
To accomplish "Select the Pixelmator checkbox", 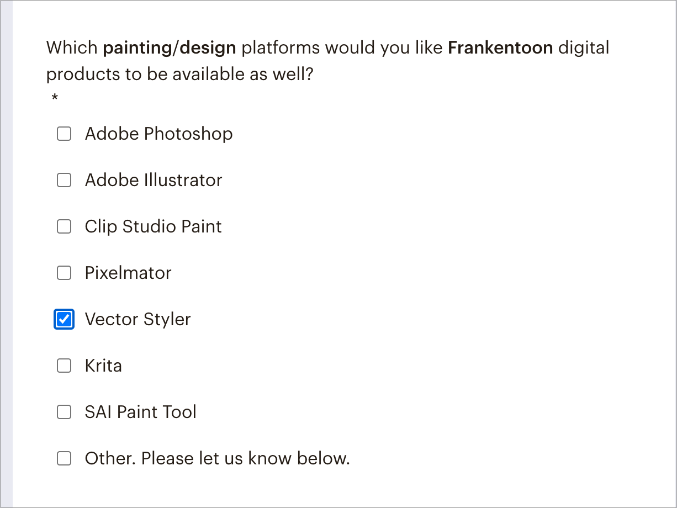I will pos(64,273).
